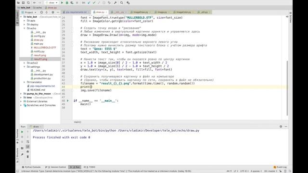Collapse the settings folder
The image size is (308, 173).
[x=25, y=67]
